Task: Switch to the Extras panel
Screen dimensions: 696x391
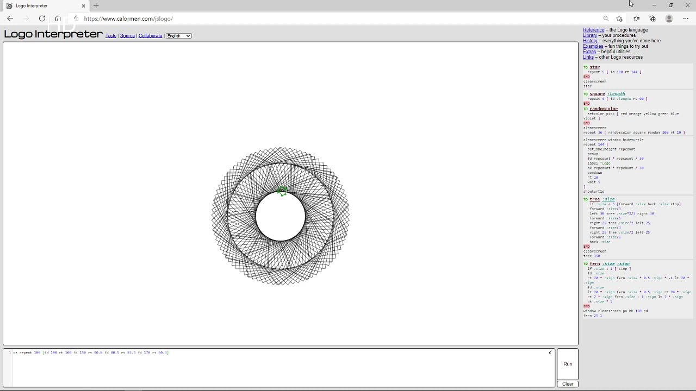Action: coord(589,52)
